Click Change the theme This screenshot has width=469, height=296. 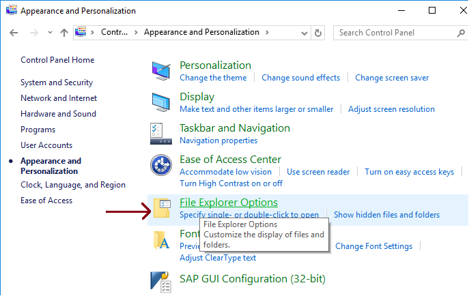[213, 78]
